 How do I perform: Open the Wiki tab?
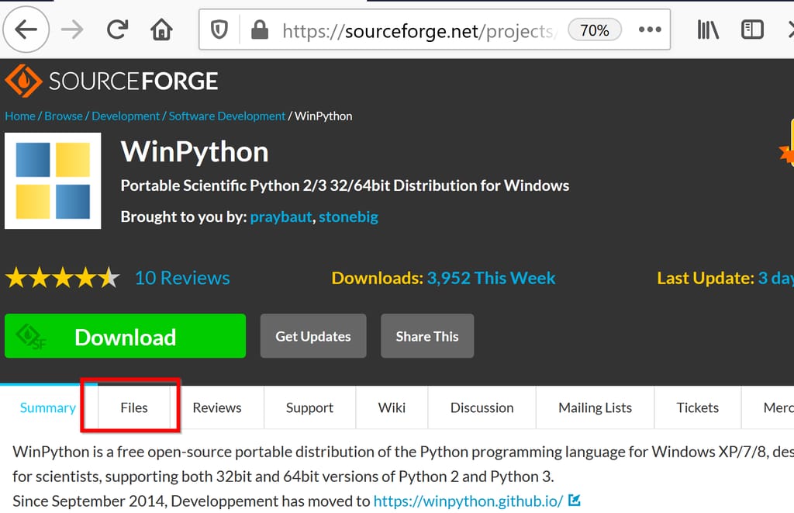coord(392,407)
